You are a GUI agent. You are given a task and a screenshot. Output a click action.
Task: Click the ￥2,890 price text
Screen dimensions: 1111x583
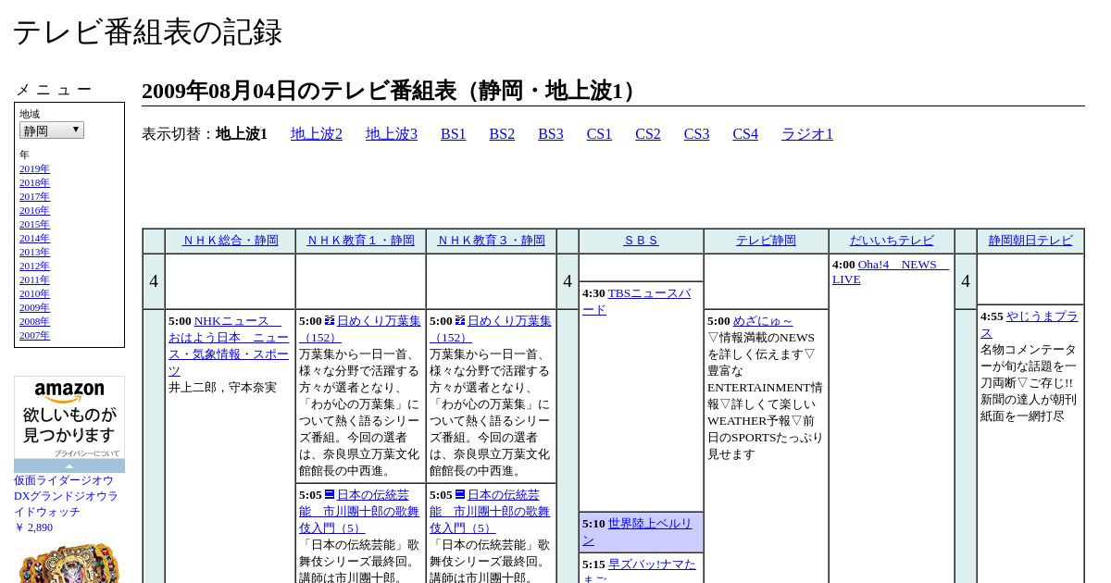tap(33, 527)
